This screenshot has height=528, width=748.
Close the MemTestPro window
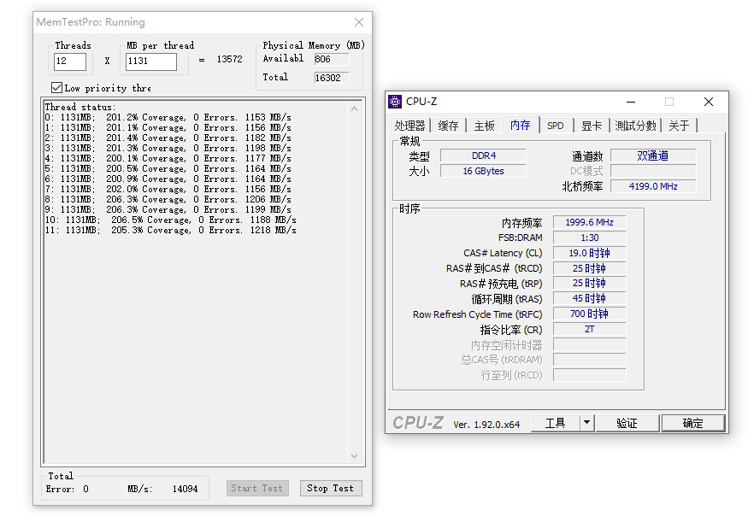tap(359, 22)
